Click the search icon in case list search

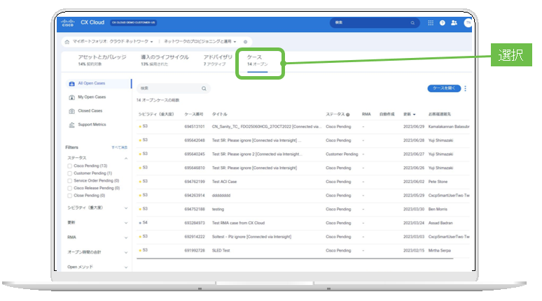(x=204, y=89)
